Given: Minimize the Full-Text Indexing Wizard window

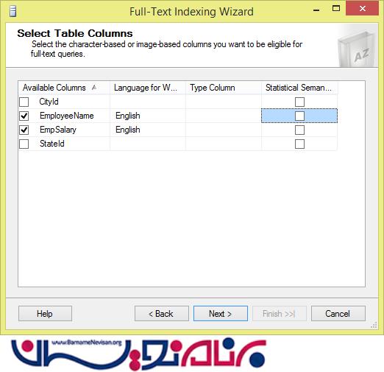Looking at the screenshot, I should pos(316,10).
